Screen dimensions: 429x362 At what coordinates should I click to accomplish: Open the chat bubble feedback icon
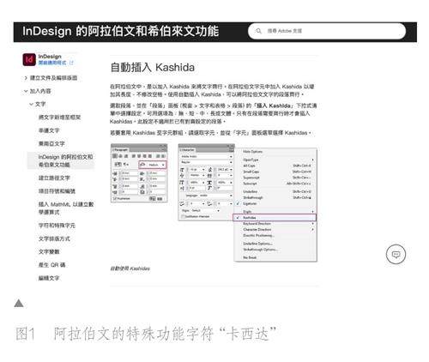[396, 254]
